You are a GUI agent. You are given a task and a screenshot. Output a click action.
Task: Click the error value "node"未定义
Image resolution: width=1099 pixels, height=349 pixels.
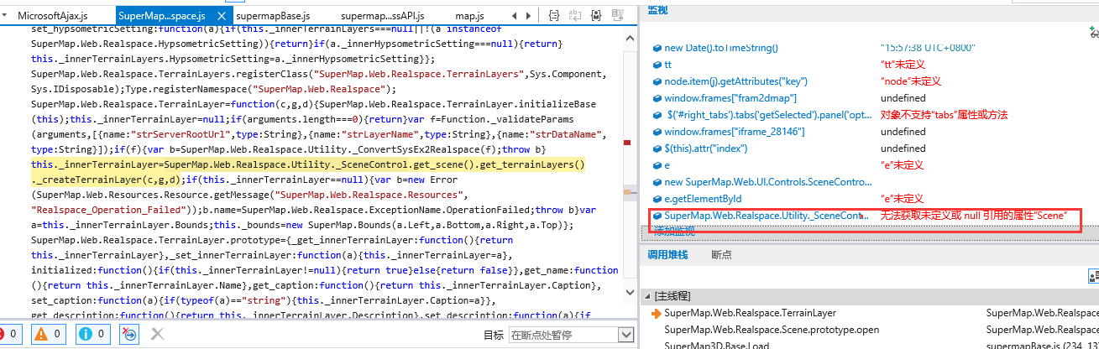tap(910, 81)
